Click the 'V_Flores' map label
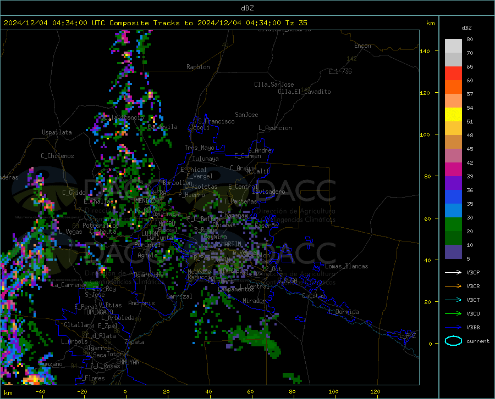The image size is (495, 399). pos(91,378)
